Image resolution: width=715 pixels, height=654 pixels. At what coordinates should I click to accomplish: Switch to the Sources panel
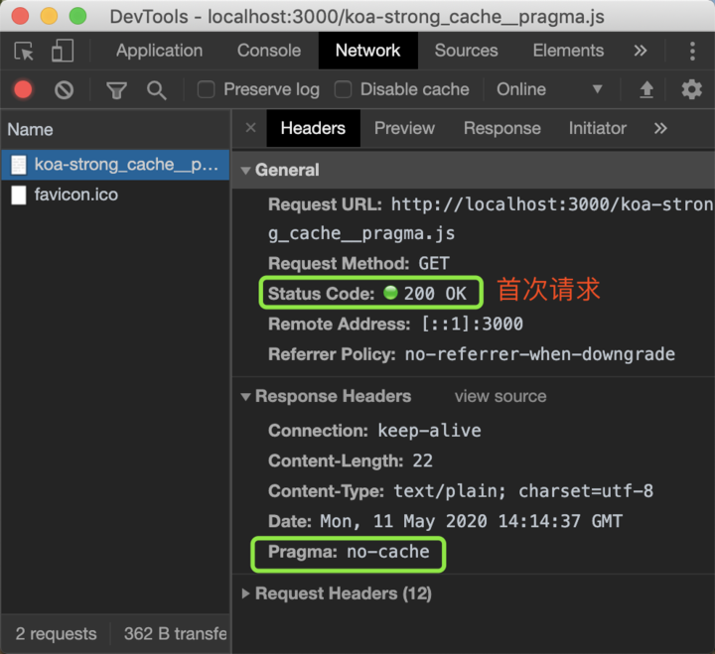tap(466, 51)
